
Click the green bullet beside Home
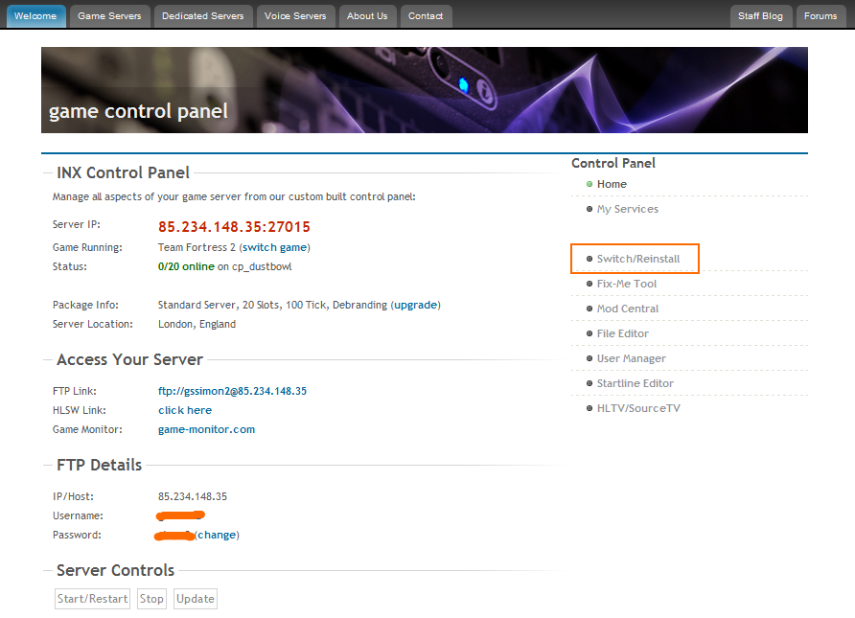click(589, 184)
